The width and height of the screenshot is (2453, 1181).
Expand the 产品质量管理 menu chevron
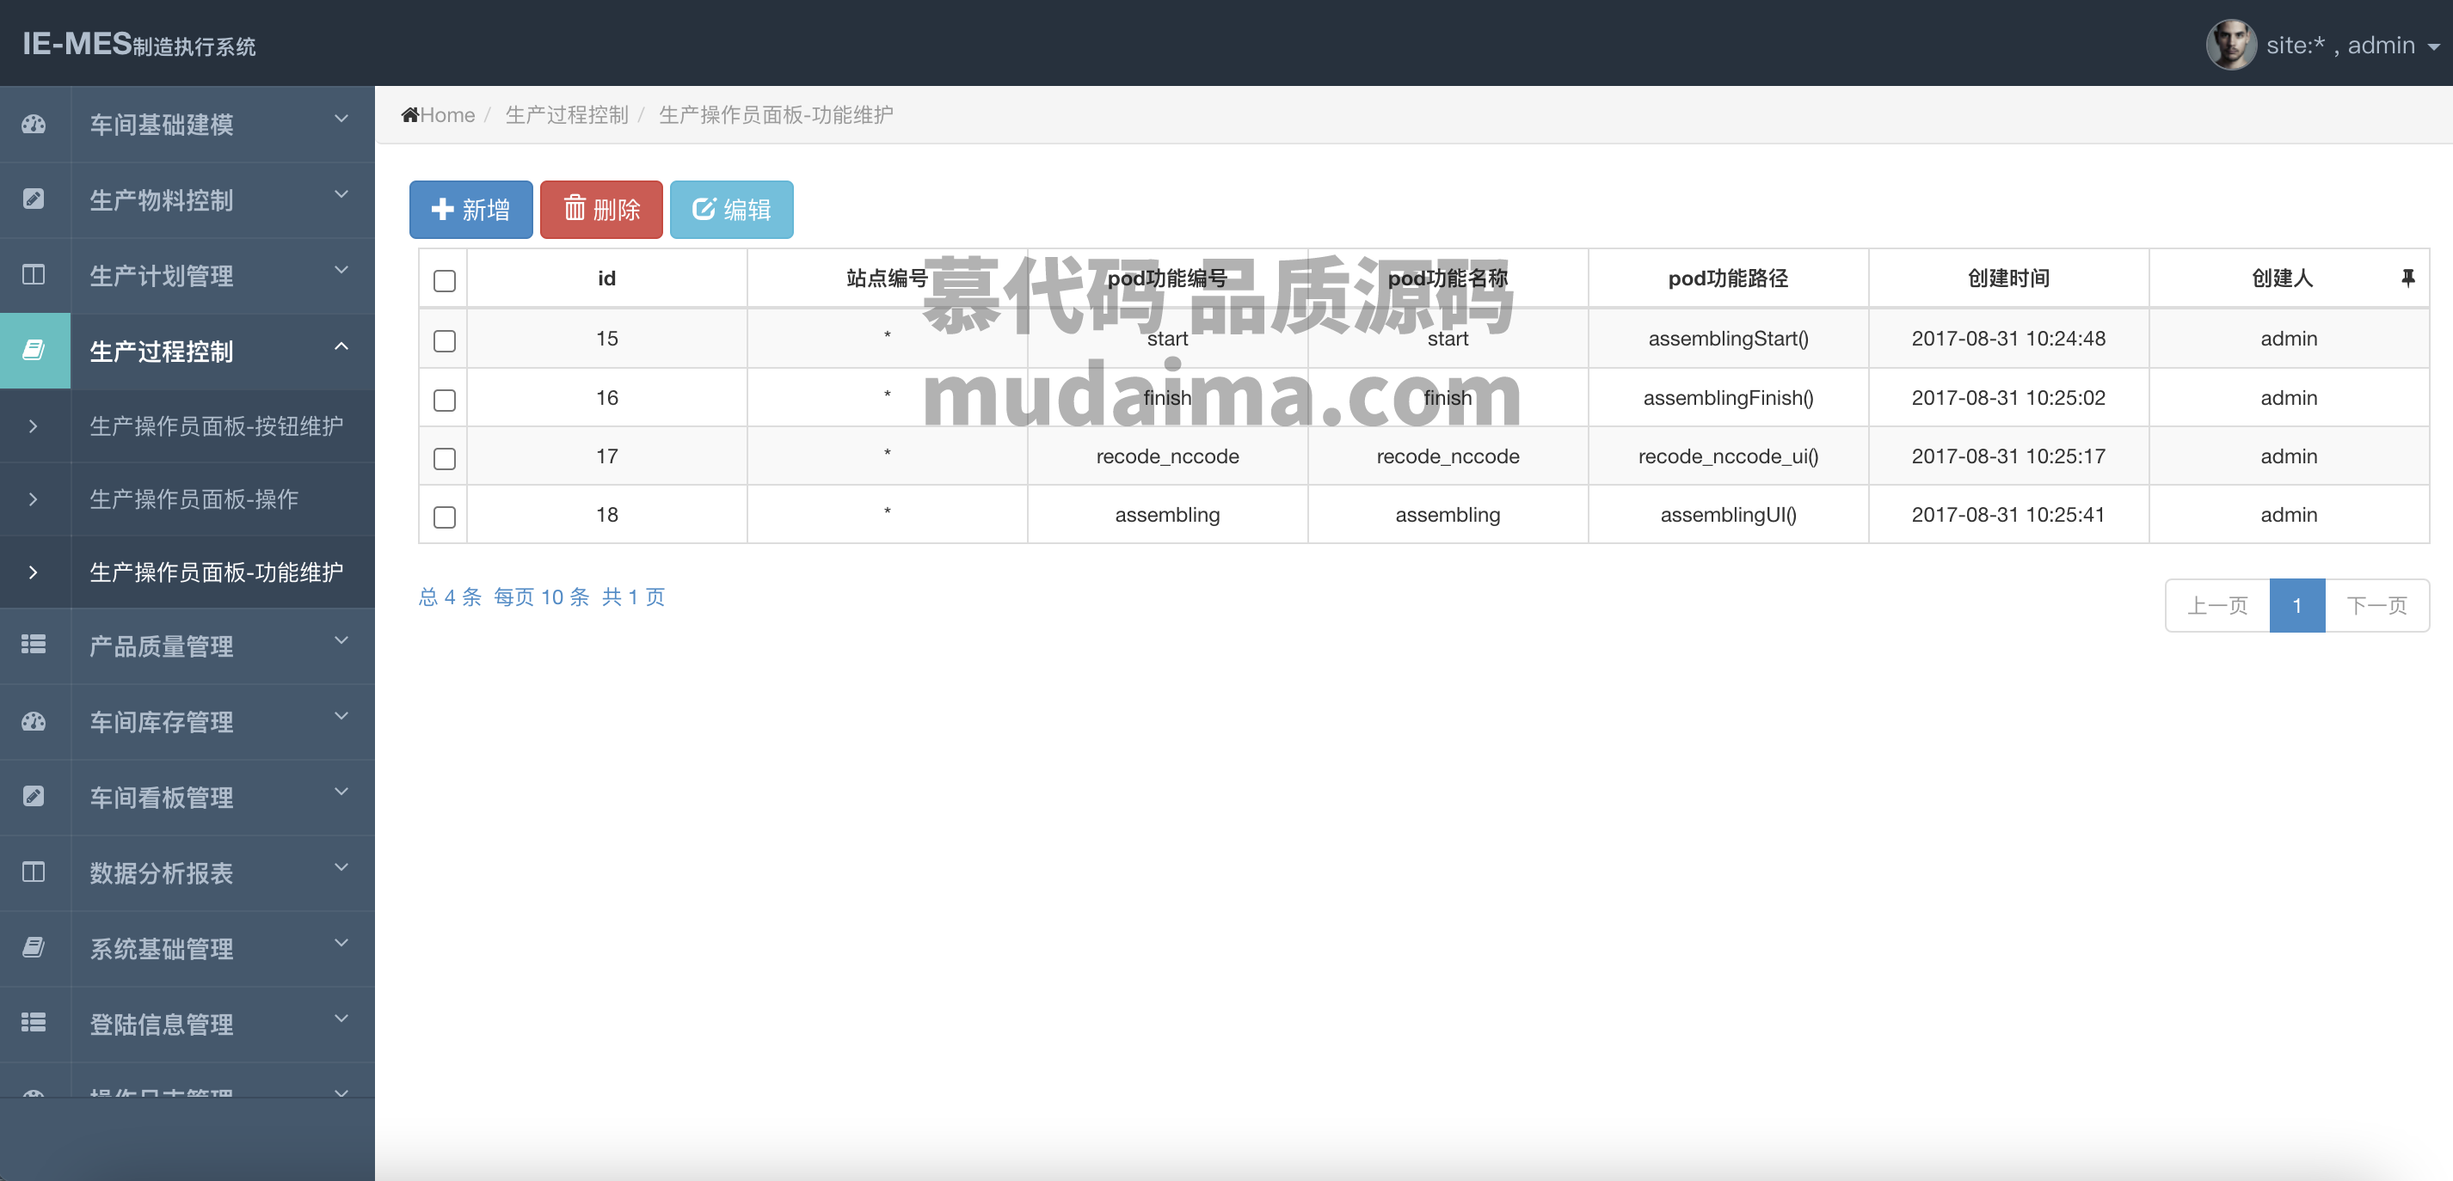[x=341, y=641]
